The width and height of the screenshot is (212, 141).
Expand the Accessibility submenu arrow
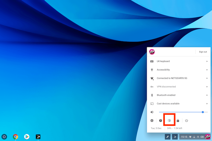click(207, 70)
